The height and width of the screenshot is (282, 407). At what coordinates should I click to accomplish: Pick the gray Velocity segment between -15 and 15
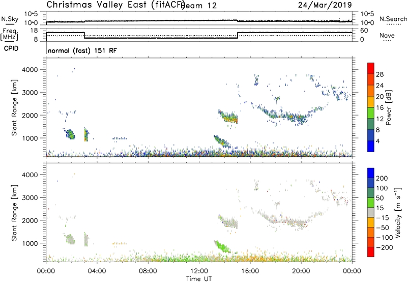click(371, 212)
